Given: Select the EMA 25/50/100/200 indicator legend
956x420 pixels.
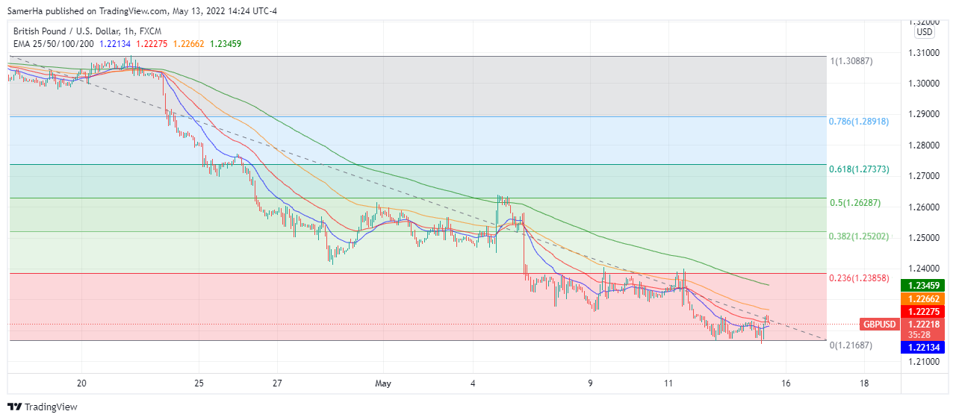Looking at the screenshot, I should click(53, 44).
